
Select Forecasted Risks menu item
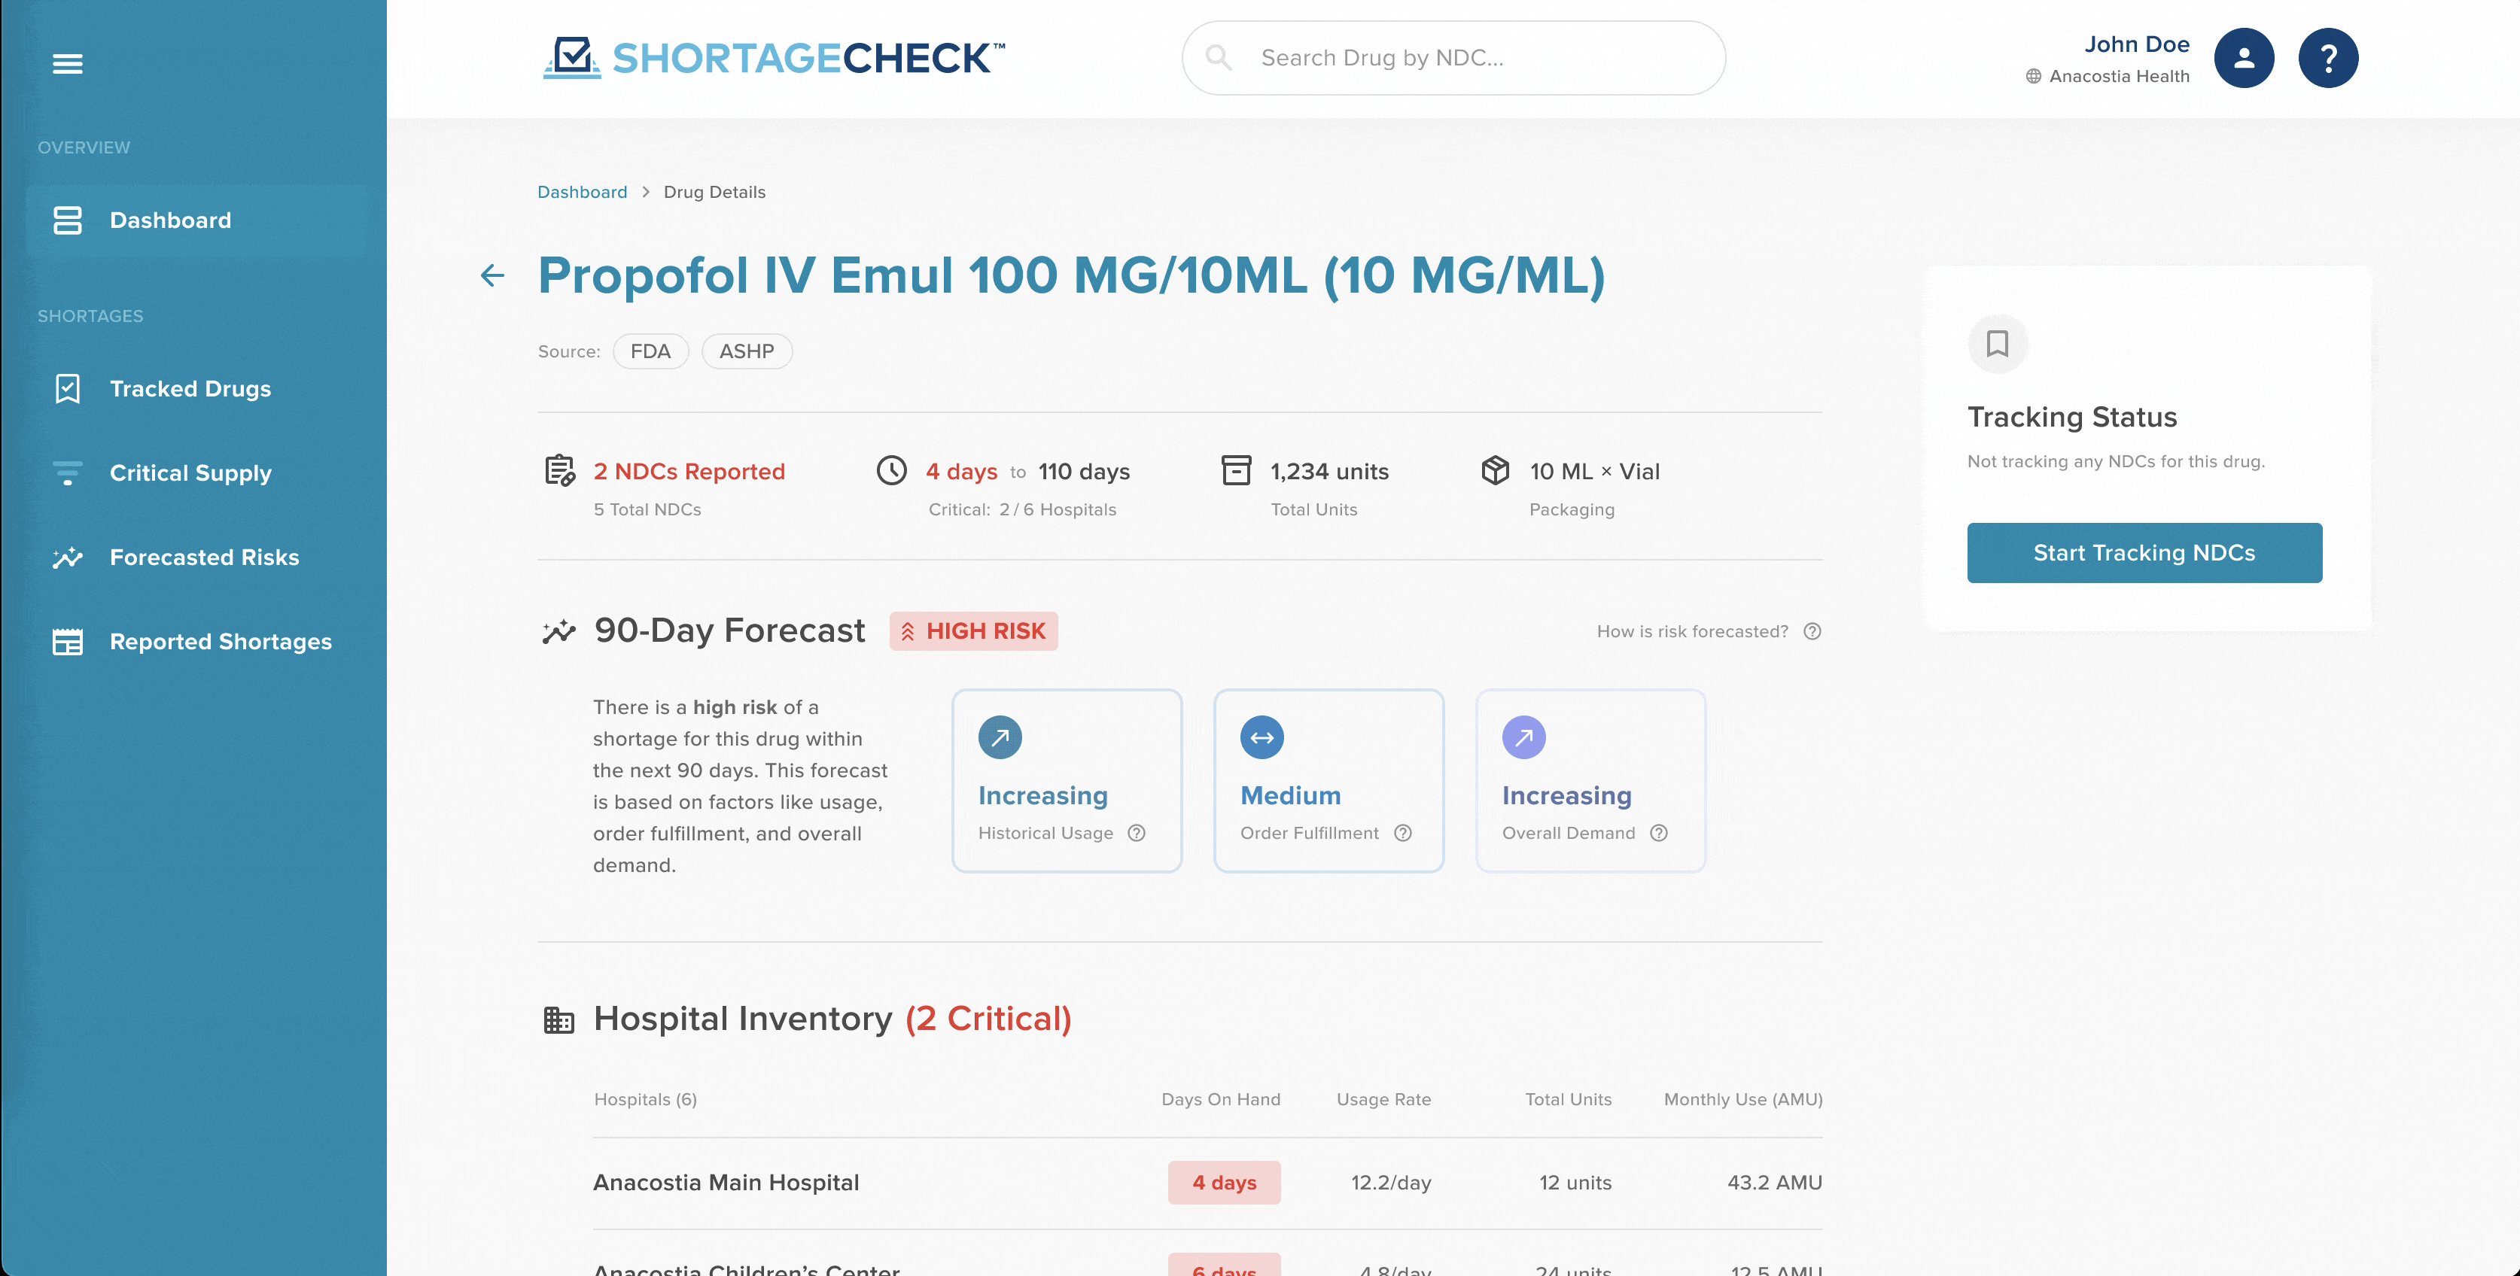(203, 557)
